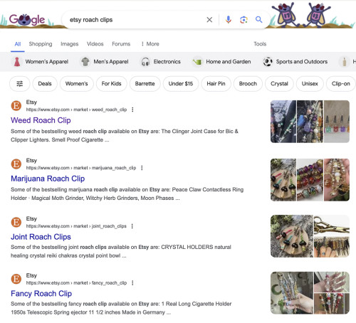The width and height of the screenshot is (356, 323).
Task: Open the Tools menu
Action: tap(260, 44)
